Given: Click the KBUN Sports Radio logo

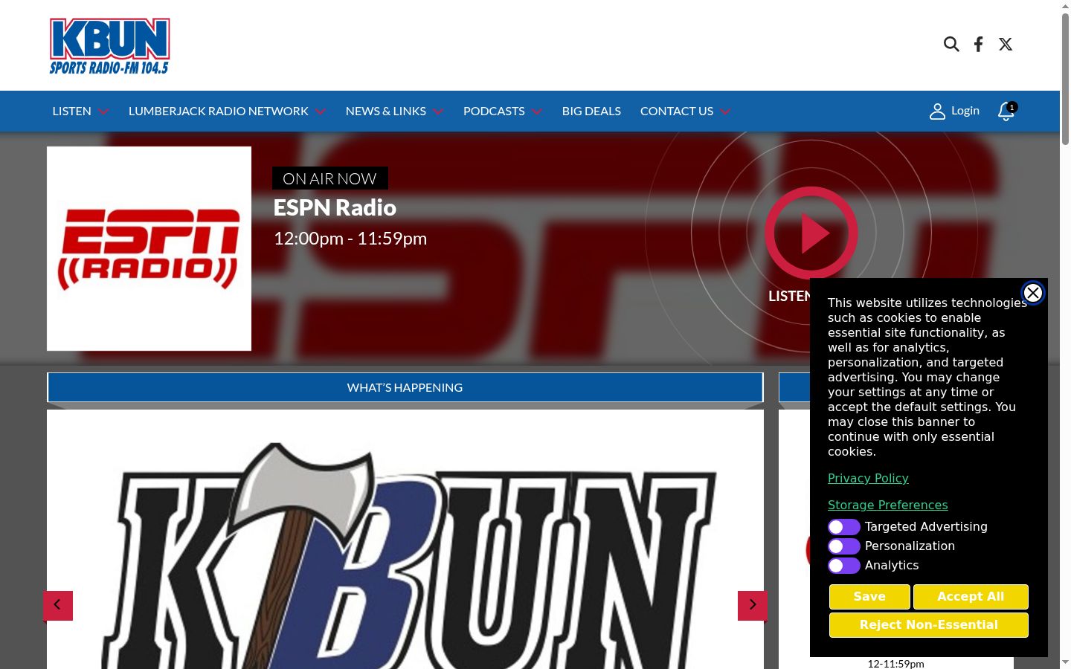Looking at the screenshot, I should (x=110, y=46).
